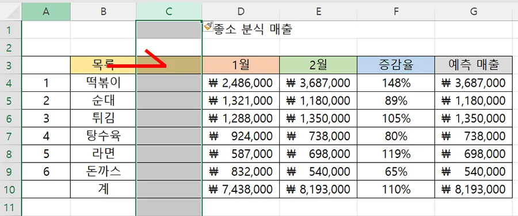The image size is (518, 216).
Task: Click number 6 in column A
Action: tap(46, 172)
